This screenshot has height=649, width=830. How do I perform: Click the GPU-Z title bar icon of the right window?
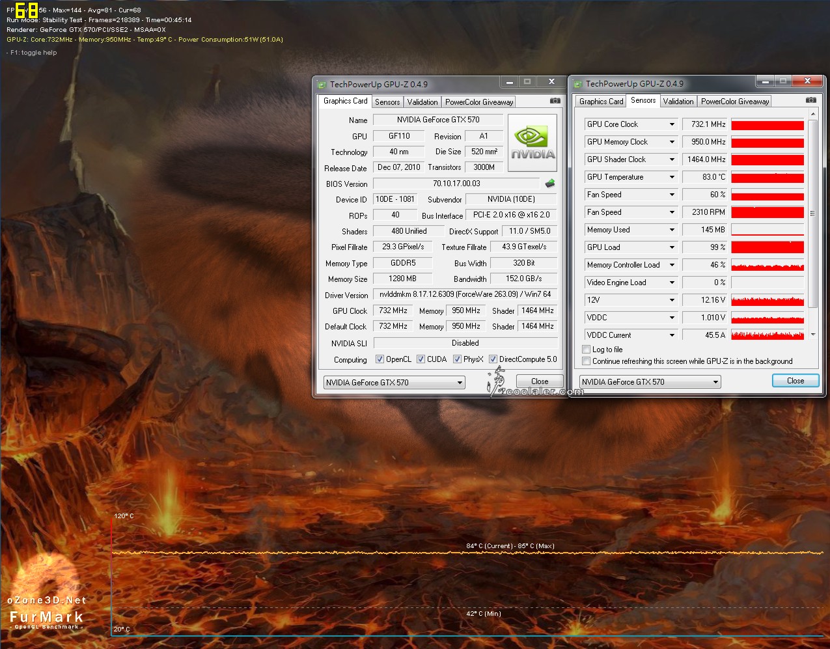577,83
